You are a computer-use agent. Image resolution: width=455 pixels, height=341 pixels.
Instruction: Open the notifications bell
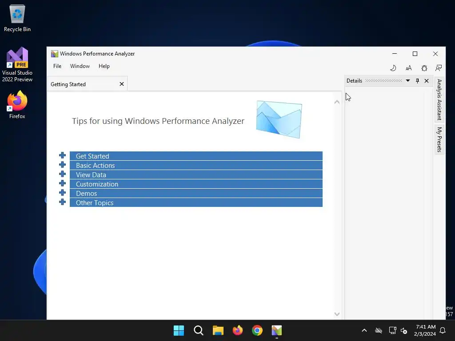(443, 330)
